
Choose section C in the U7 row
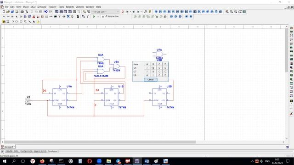point(159,71)
